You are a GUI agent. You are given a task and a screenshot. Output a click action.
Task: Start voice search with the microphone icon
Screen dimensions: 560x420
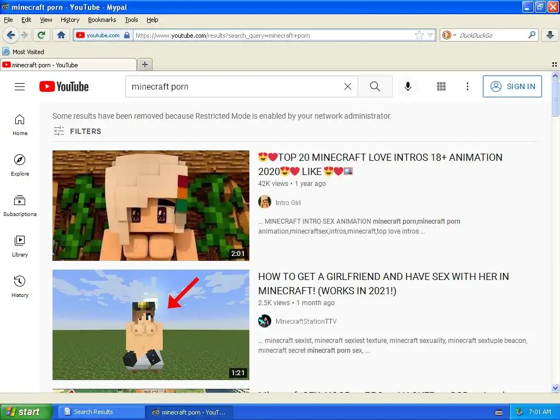pyautogui.click(x=408, y=86)
